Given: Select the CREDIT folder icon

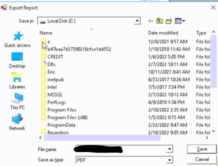Looking at the screenshot, I should 43,57.
